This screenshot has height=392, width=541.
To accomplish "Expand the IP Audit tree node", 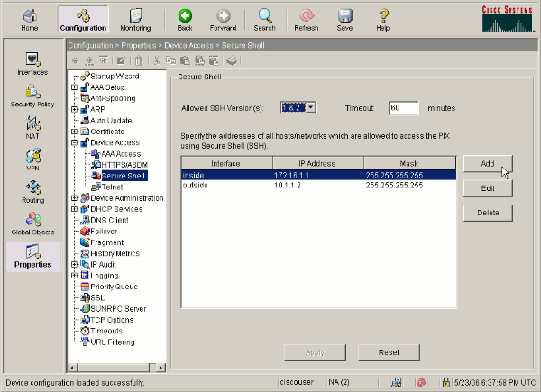I will 74,264.
